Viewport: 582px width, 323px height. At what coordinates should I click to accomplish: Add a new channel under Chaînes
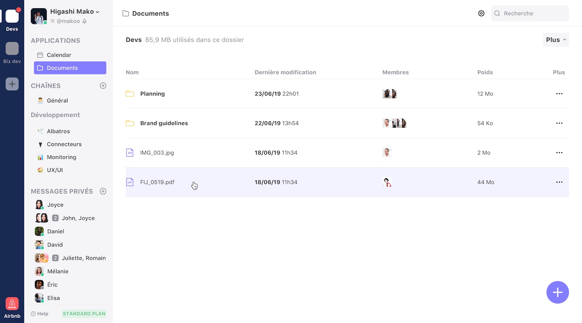coord(103,86)
